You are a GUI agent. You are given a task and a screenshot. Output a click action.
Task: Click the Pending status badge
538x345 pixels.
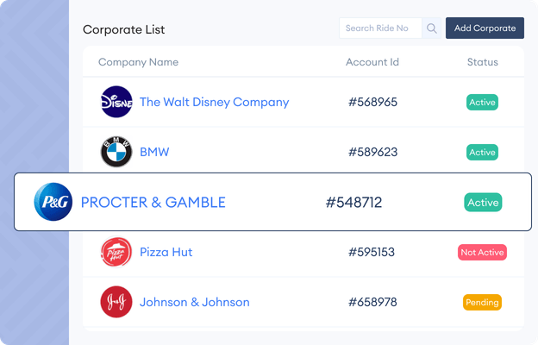(x=482, y=302)
